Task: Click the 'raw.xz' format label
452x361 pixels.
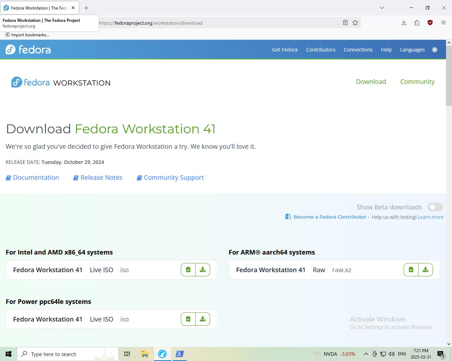Action: click(x=342, y=270)
